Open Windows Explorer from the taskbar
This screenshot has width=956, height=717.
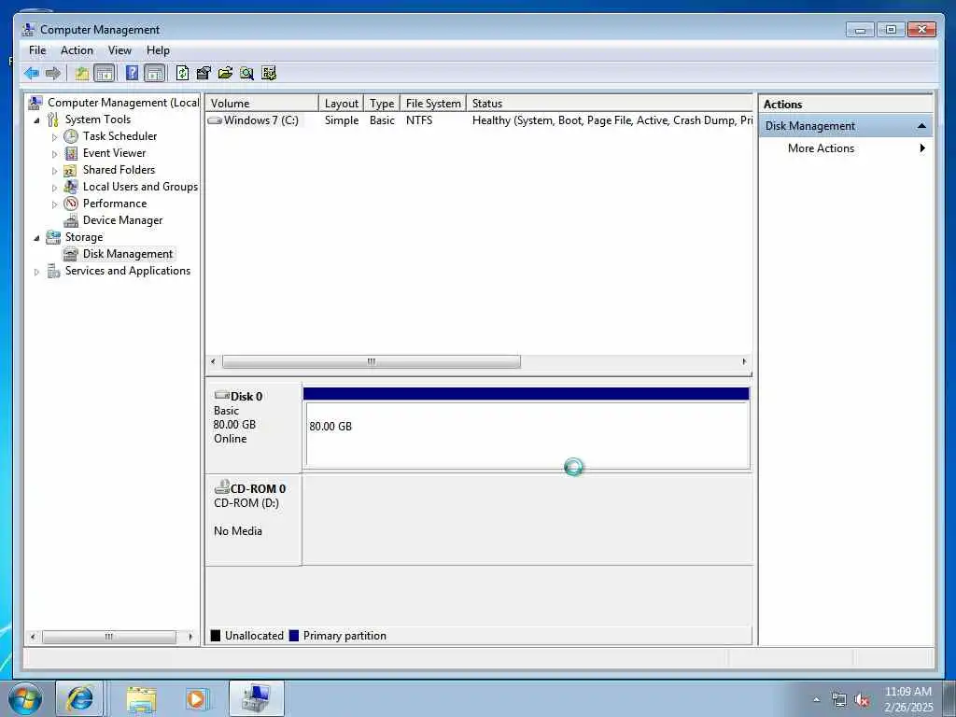(141, 698)
